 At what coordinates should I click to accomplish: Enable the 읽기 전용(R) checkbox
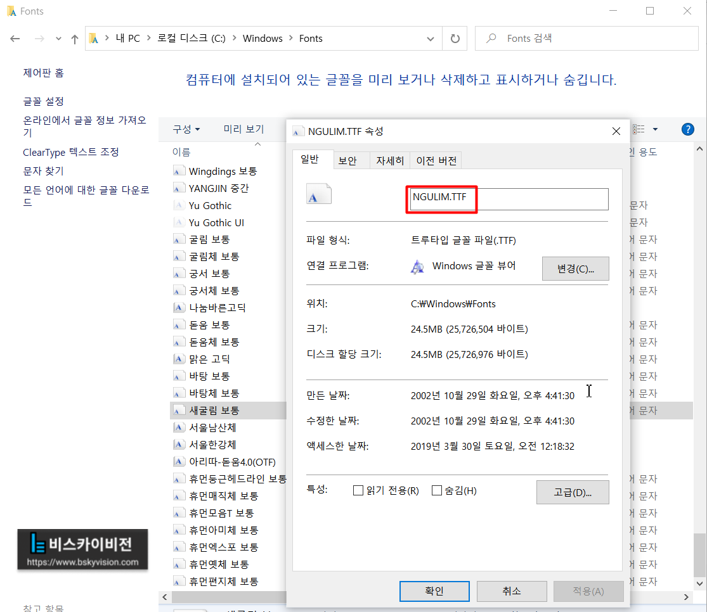(x=358, y=490)
